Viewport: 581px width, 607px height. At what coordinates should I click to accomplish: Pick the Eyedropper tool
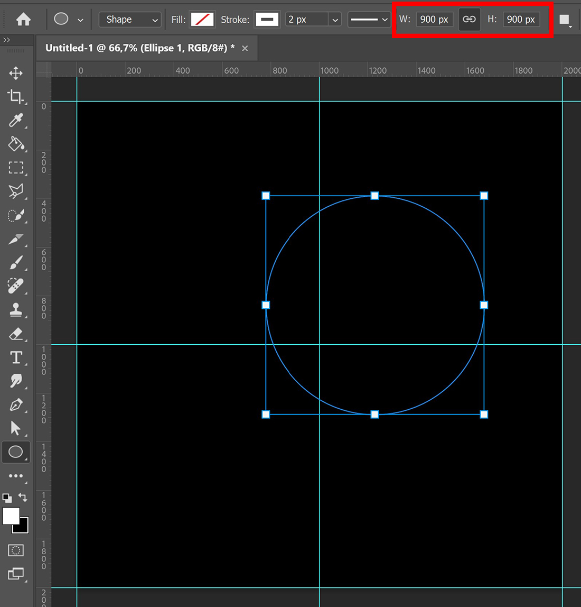click(x=16, y=121)
